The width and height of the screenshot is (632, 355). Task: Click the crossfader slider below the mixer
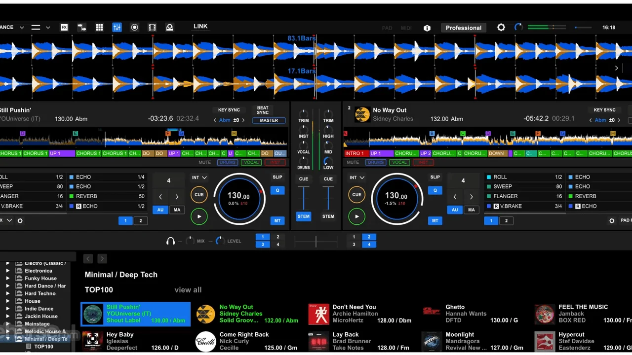coord(316,241)
